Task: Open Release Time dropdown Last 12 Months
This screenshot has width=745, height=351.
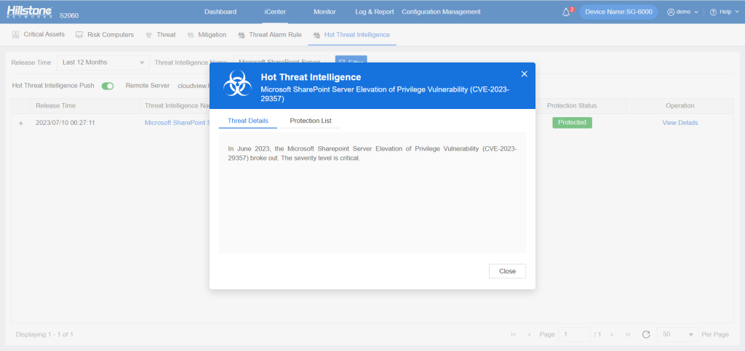Action: [103, 62]
